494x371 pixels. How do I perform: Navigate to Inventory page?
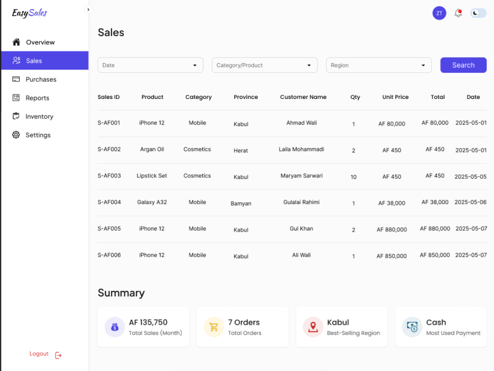45,116
